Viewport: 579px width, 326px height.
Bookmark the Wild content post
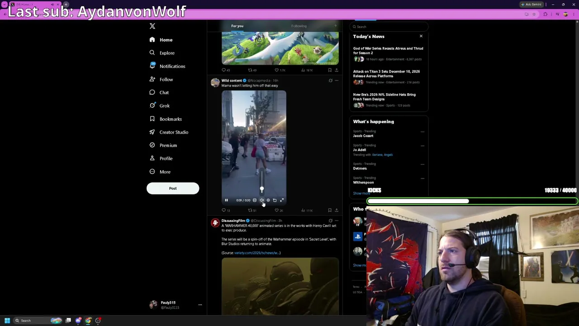tap(330, 211)
